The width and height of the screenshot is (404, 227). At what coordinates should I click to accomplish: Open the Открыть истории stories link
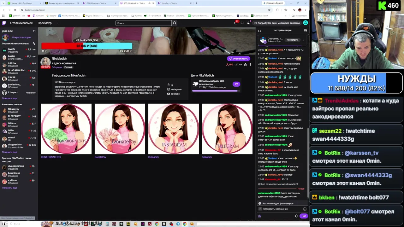coord(21,38)
